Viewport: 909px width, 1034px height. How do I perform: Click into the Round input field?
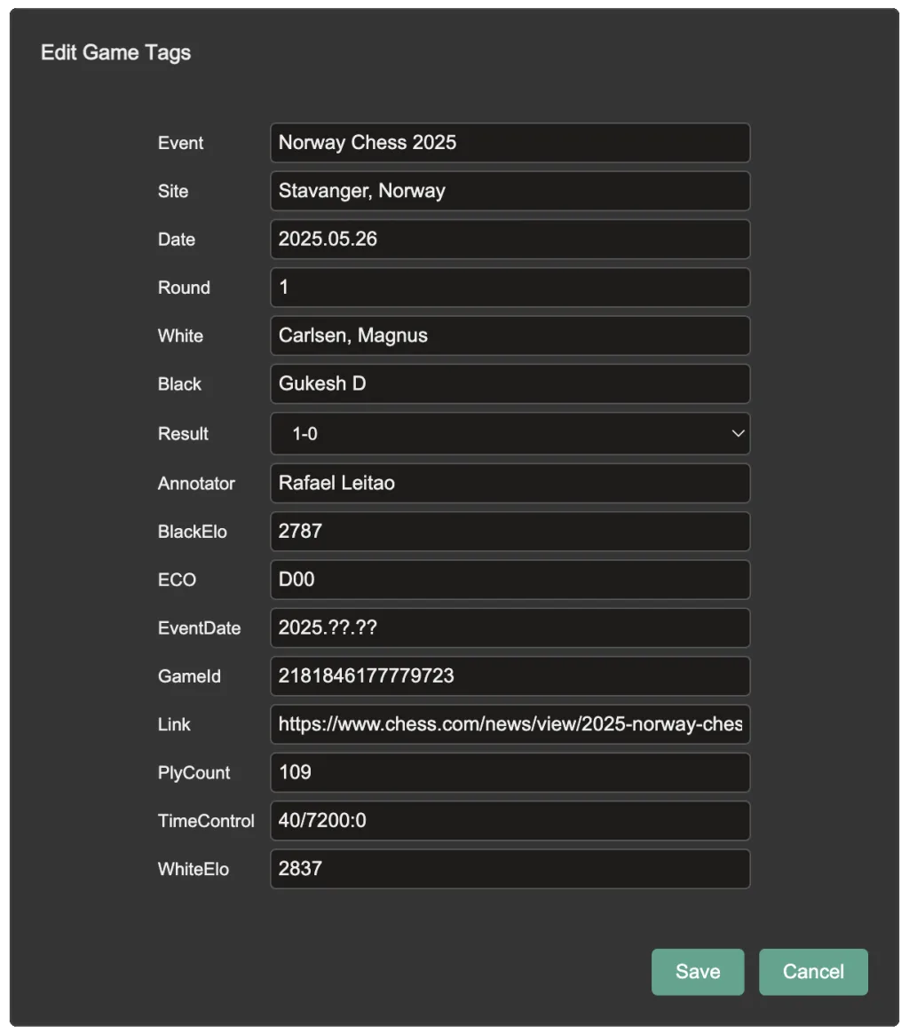tap(510, 288)
